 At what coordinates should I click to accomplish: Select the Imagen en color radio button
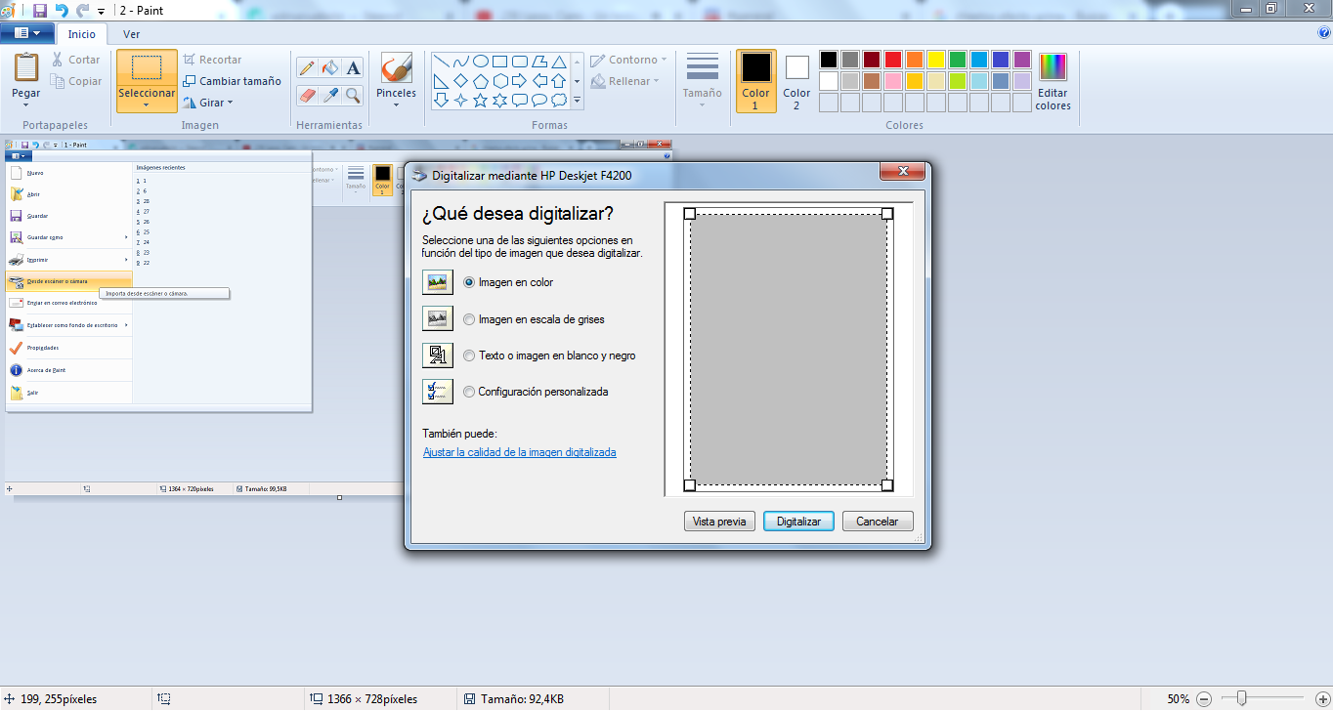pos(469,282)
